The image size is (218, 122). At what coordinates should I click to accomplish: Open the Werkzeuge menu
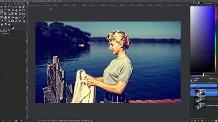pos(43,1)
